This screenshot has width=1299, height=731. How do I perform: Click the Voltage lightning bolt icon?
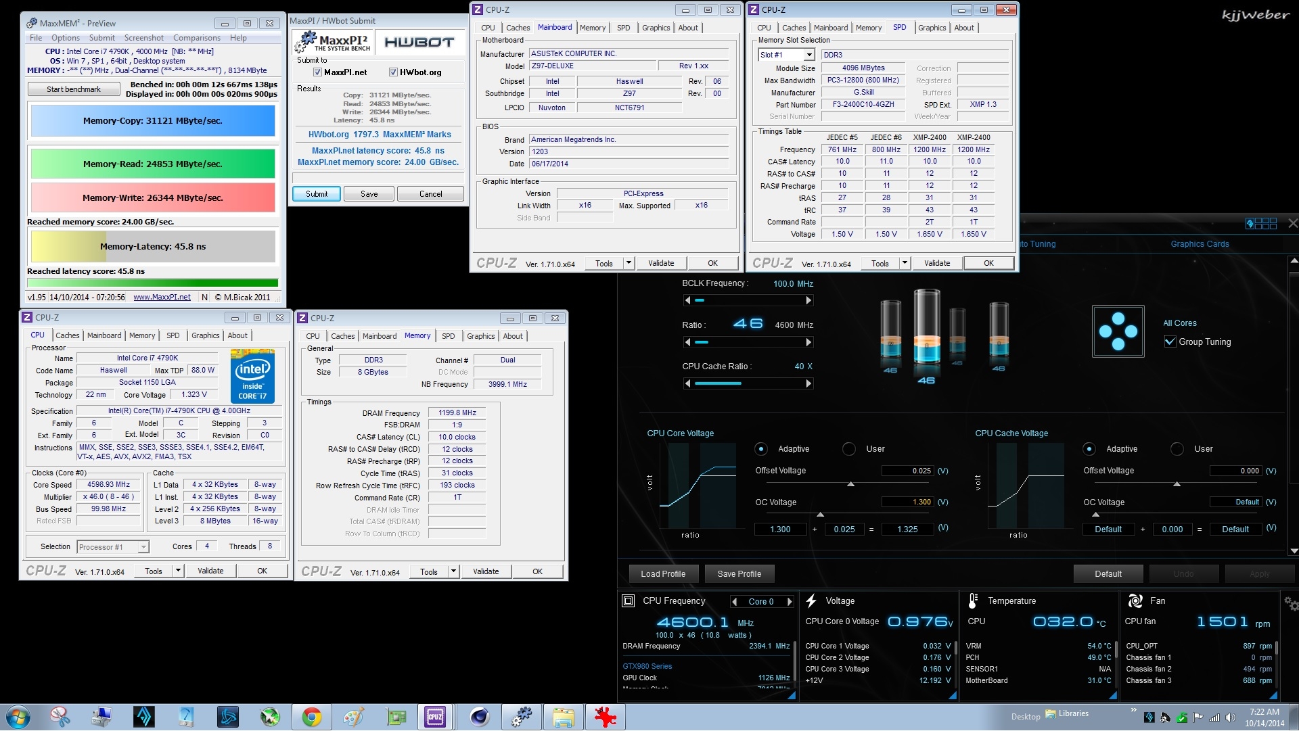click(811, 600)
